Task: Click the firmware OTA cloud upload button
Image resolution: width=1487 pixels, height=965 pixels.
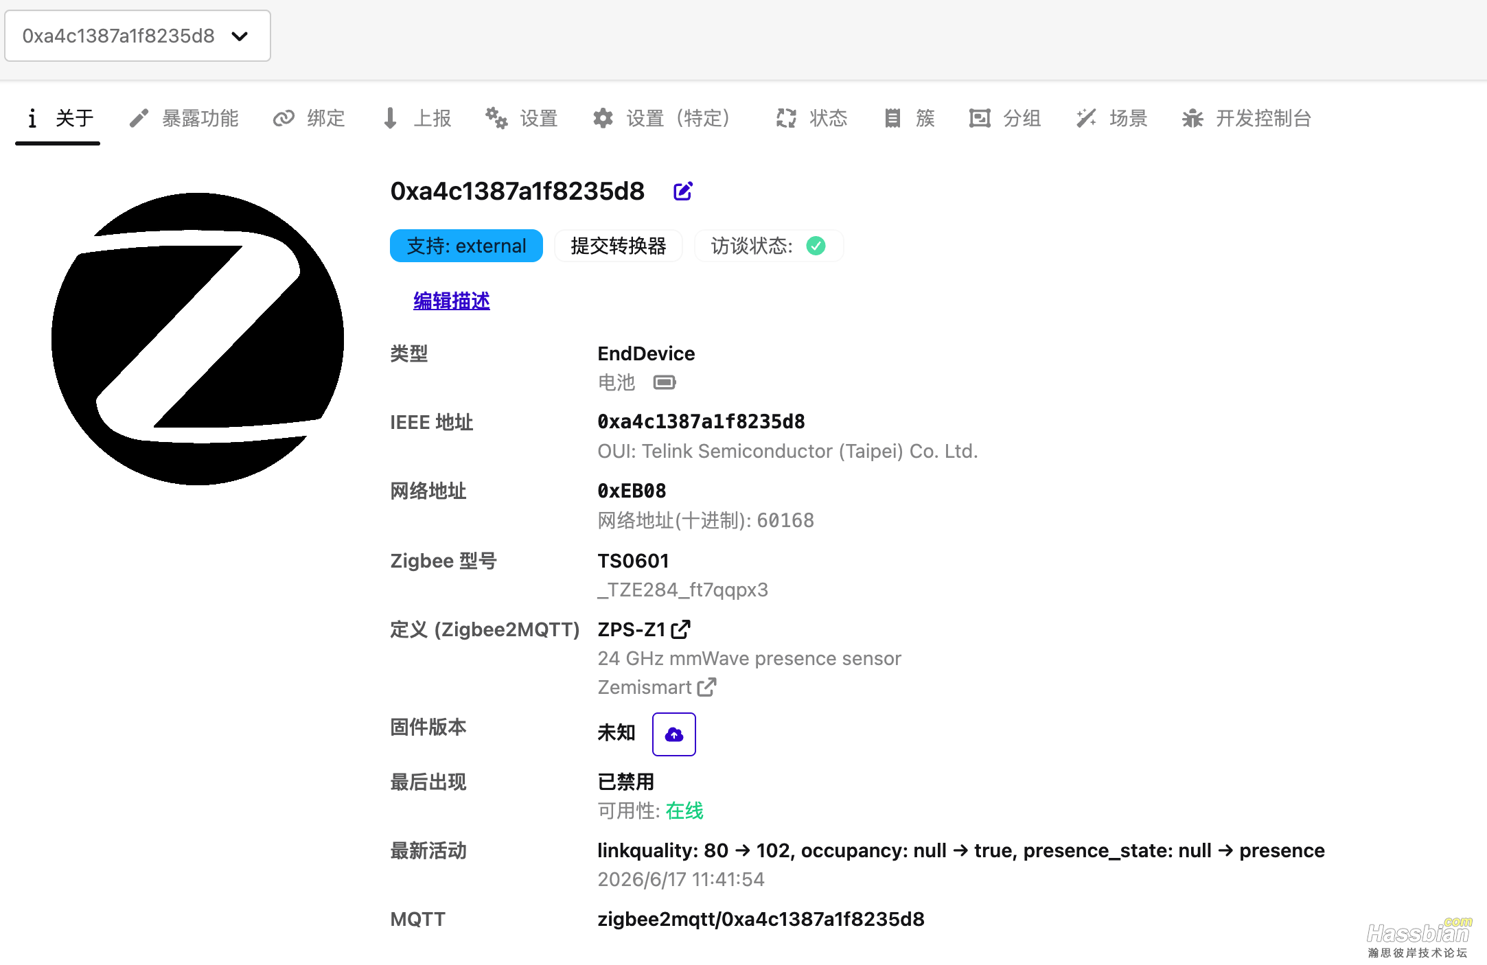Action: coord(673,734)
